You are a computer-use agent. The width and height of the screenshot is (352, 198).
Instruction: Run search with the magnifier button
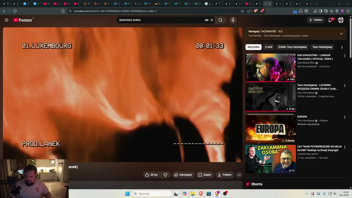click(x=221, y=20)
